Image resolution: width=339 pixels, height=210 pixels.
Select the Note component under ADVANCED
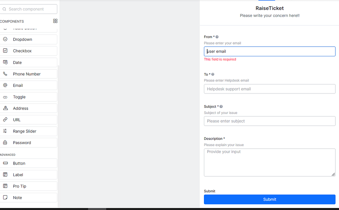click(x=17, y=197)
